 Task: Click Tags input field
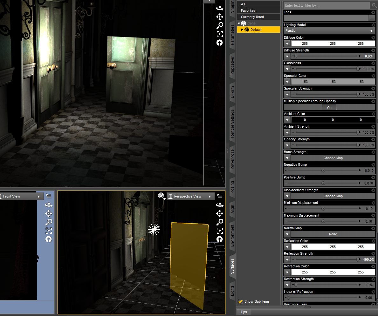(326, 18)
